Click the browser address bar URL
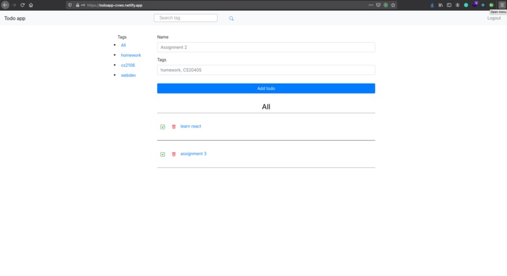This screenshot has height=276, width=507. (114, 5)
